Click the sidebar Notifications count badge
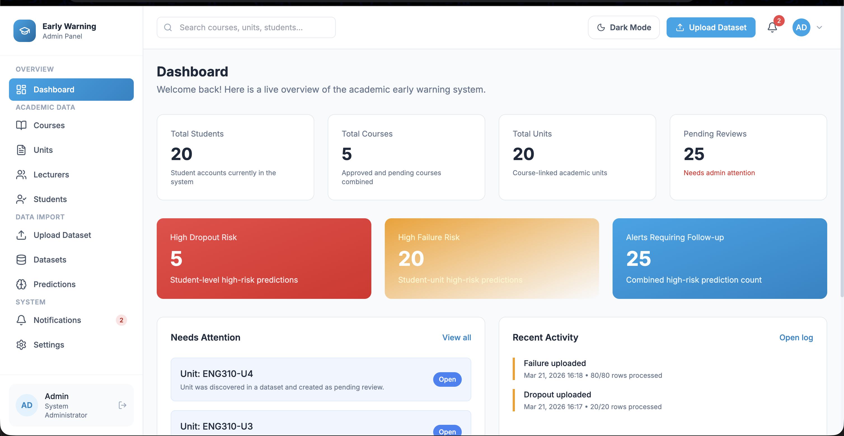Screen dimensions: 844x436 point(121,320)
